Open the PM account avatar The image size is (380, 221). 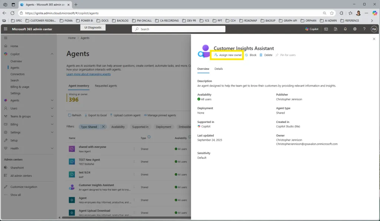tap(374, 29)
